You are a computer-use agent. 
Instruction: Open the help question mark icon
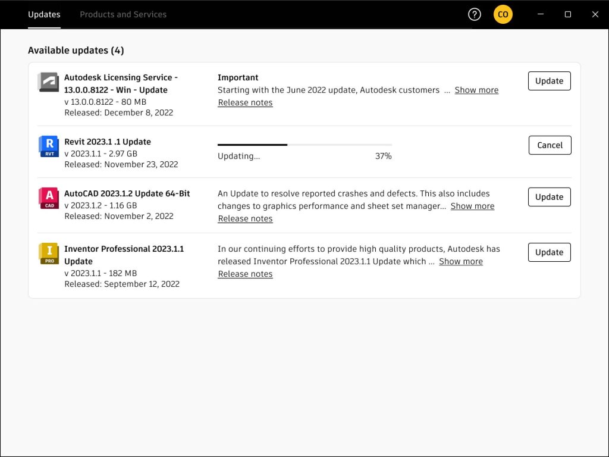(474, 14)
